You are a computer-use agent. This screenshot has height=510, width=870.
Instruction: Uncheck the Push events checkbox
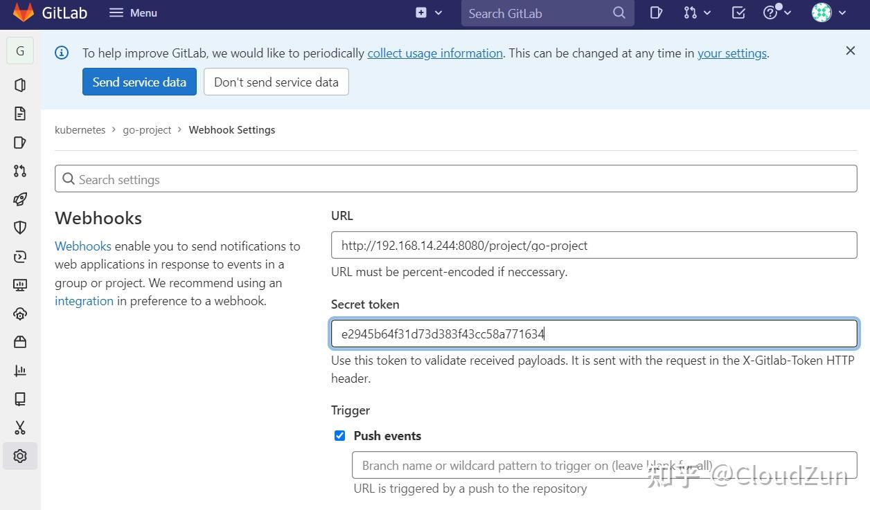click(339, 435)
